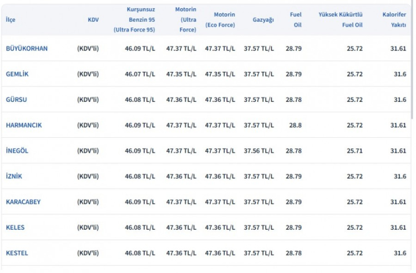Open the İZNİK district link
Viewport: 416px width, 273px height.
coord(14,176)
